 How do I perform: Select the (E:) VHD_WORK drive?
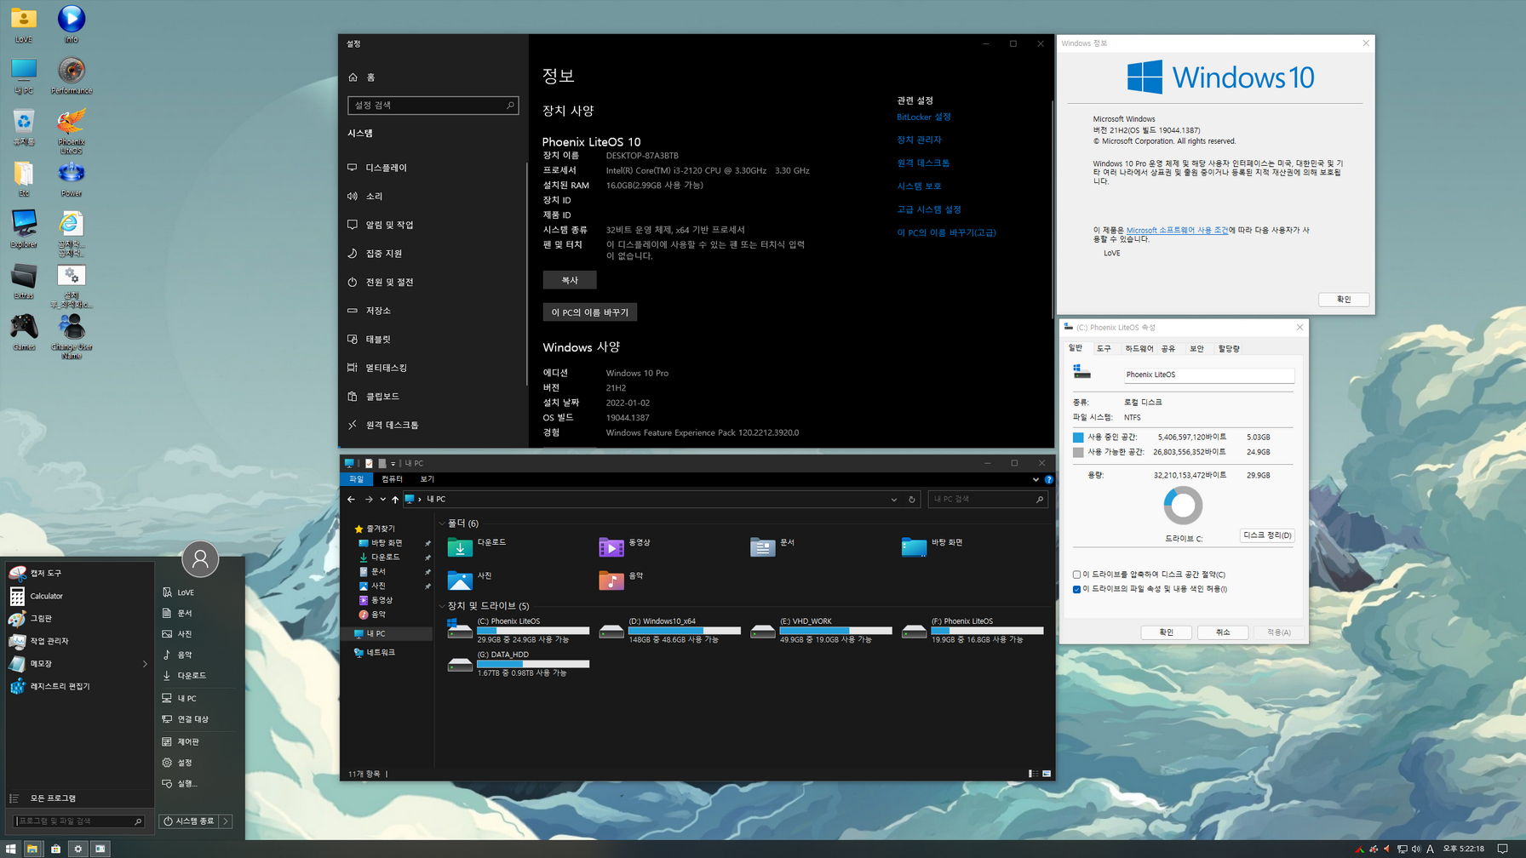tap(821, 630)
